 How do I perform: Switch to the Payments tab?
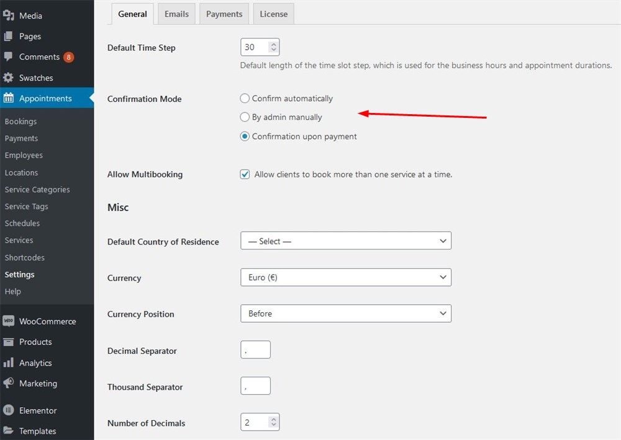tap(224, 14)
